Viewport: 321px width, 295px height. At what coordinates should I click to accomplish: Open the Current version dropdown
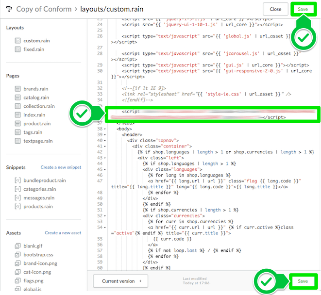[120, 281]
